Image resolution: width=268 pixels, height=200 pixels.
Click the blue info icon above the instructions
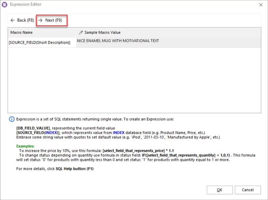[x=11, y=119]
